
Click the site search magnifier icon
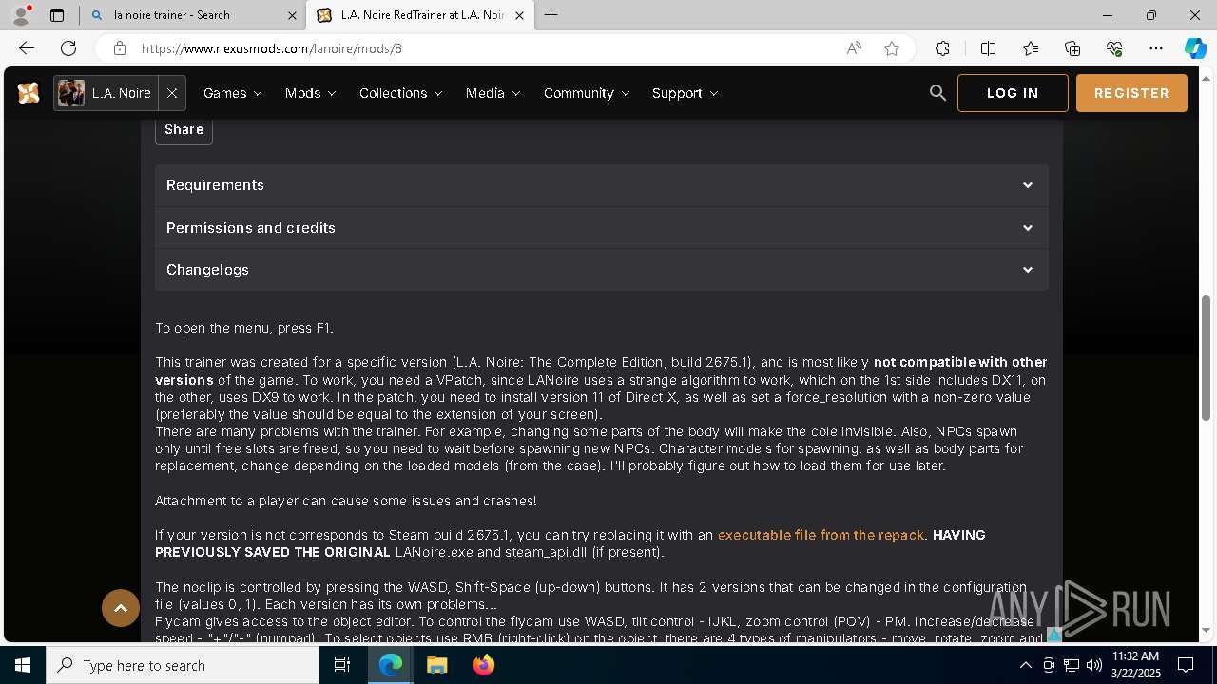click(x=937, y=93)
